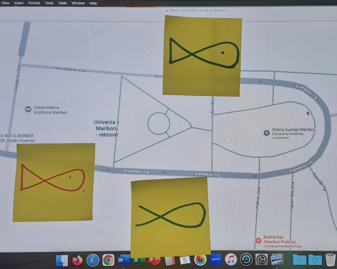Open the Window menu

coord(78,3)
